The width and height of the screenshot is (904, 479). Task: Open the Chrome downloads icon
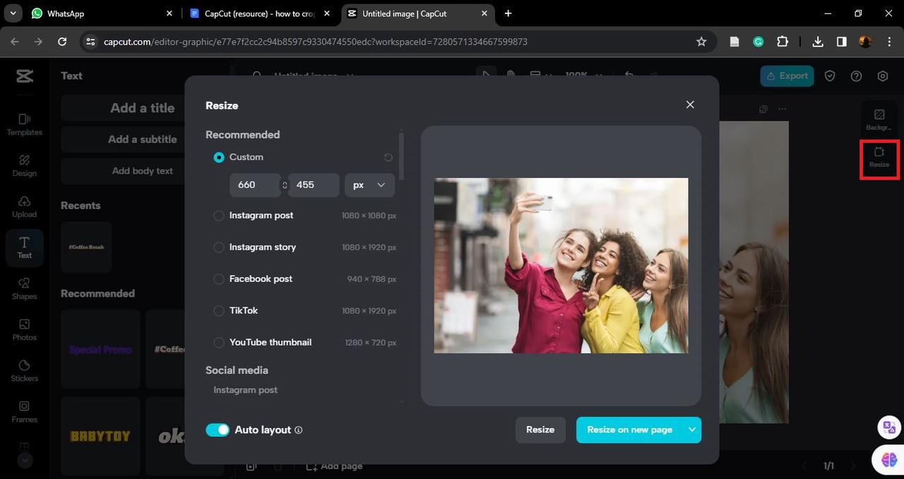(x=818, y=42)
